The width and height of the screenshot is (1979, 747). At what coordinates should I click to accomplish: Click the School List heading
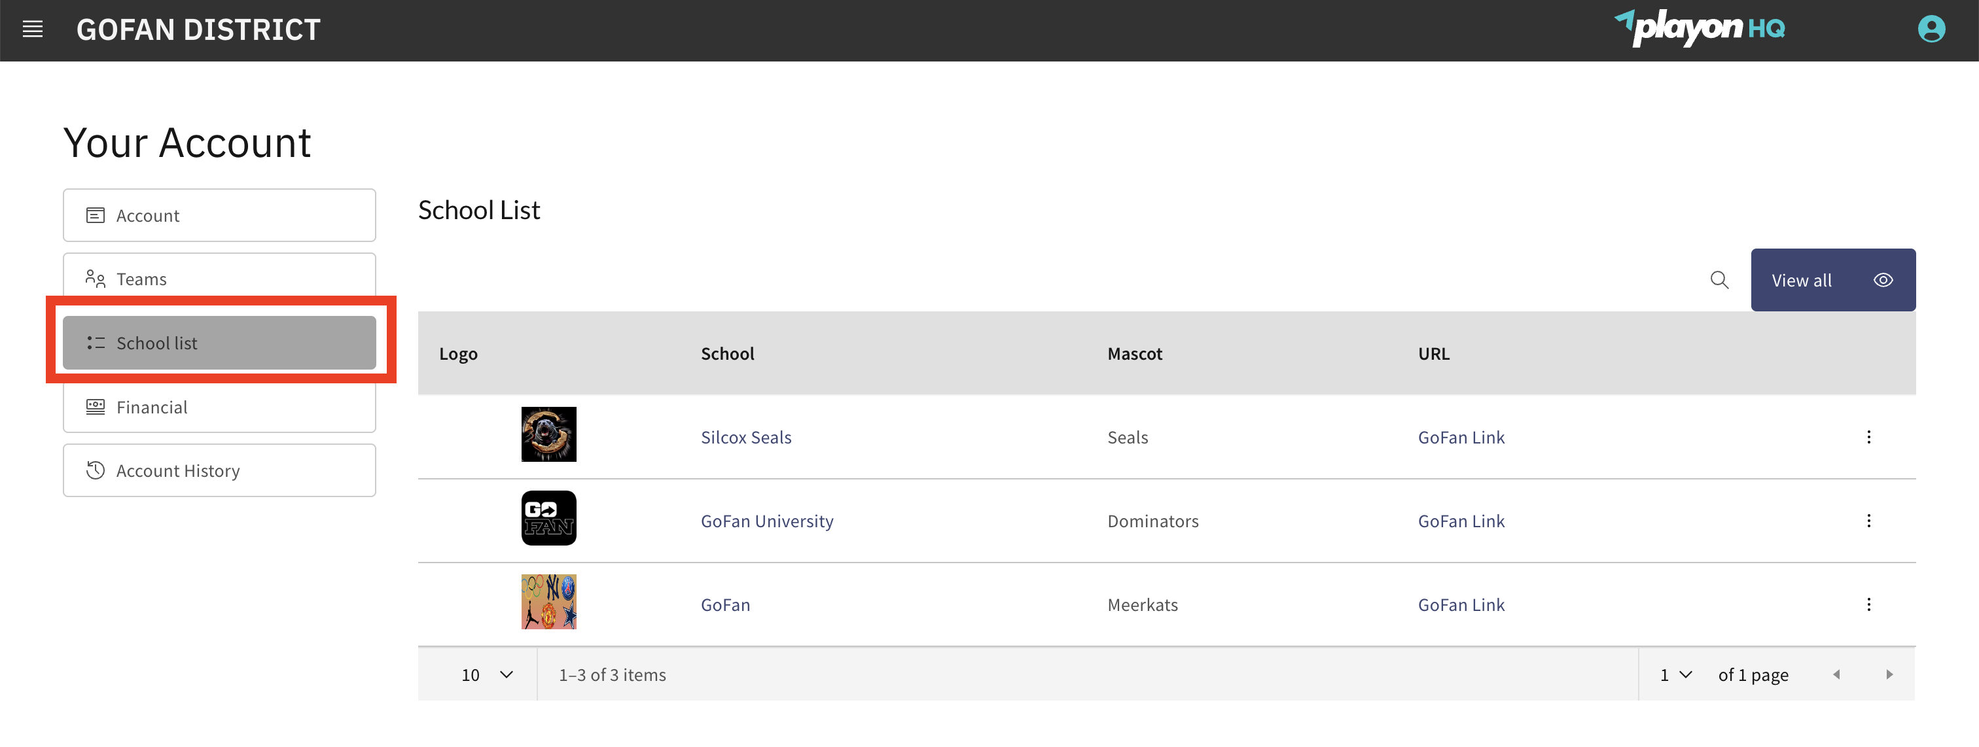tap(478, 211)
